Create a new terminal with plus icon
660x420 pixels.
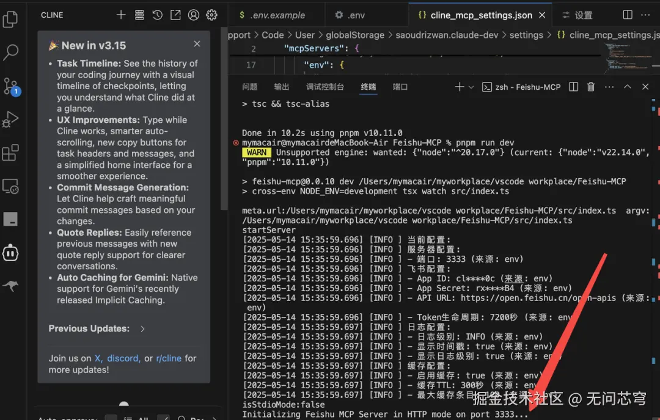click(459, 87)
